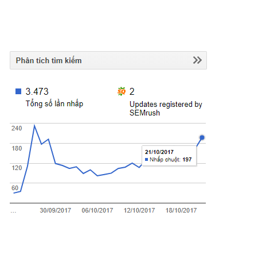Click the 21/10/2017 tooltip box

click(x=169, y=156)
